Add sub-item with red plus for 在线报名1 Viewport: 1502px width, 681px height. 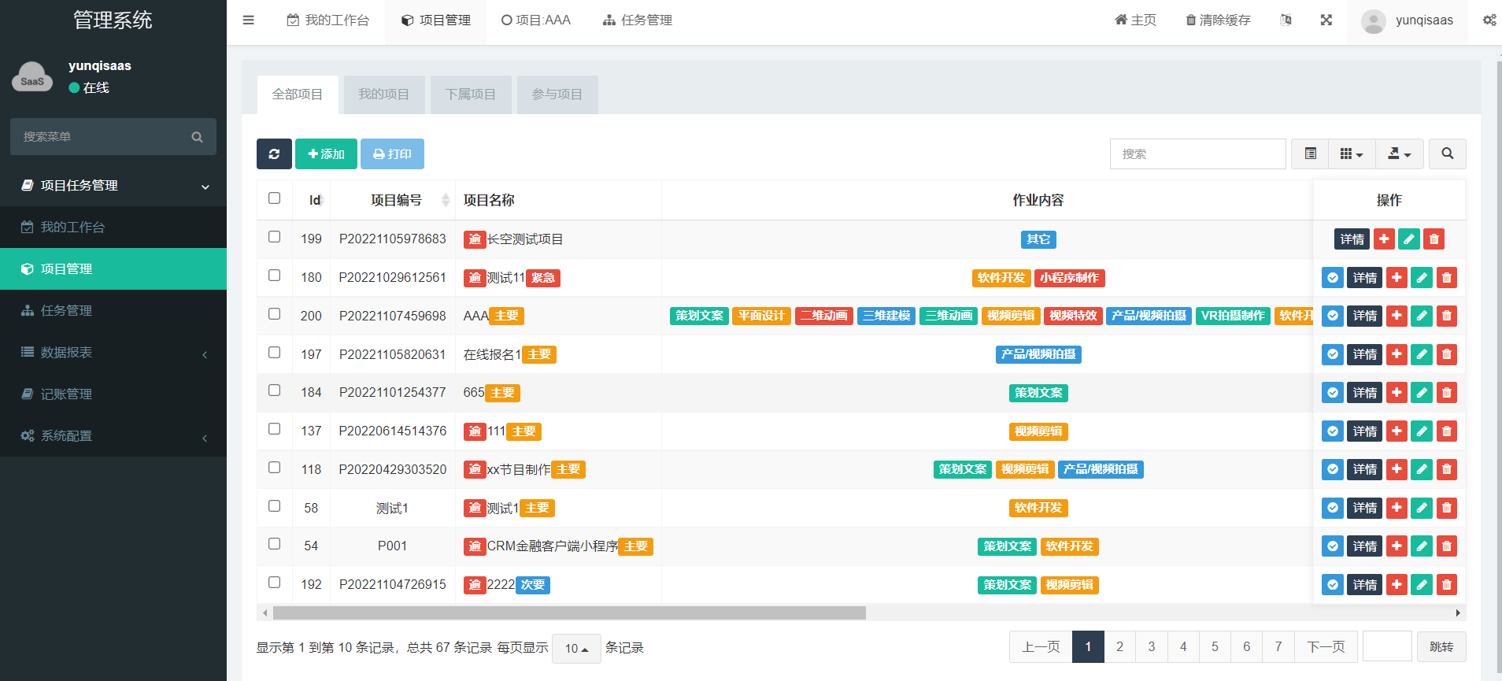point(1397,355)
